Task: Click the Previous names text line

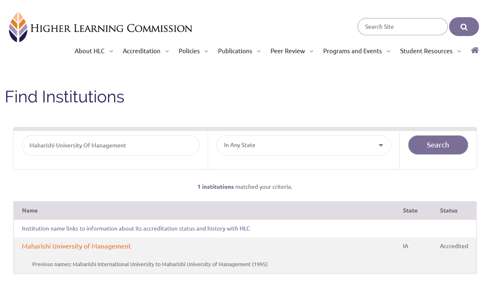Action: (x=150, y=264)
